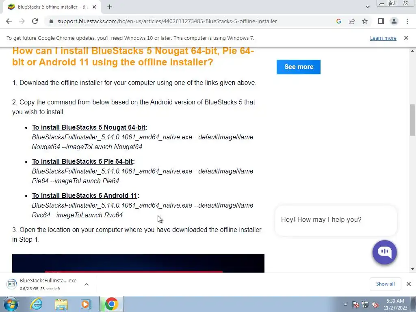Close the downloads bar
Image resolution: width=416 pixels, height=312 pixels.
[409, 284]
